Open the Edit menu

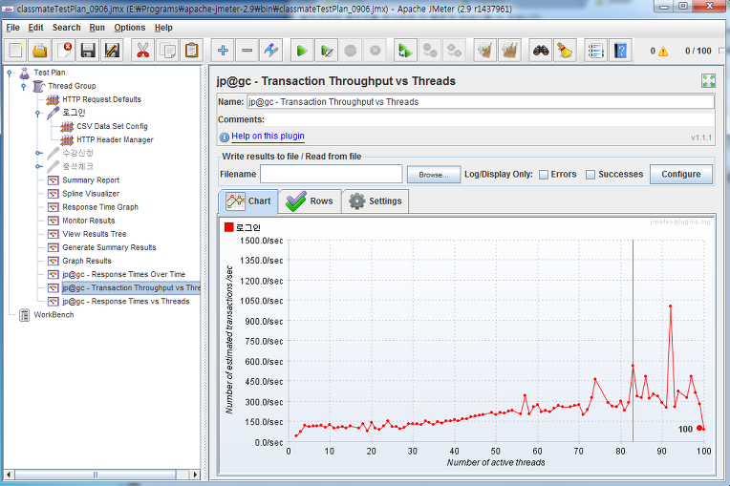[x=35, y=28]
